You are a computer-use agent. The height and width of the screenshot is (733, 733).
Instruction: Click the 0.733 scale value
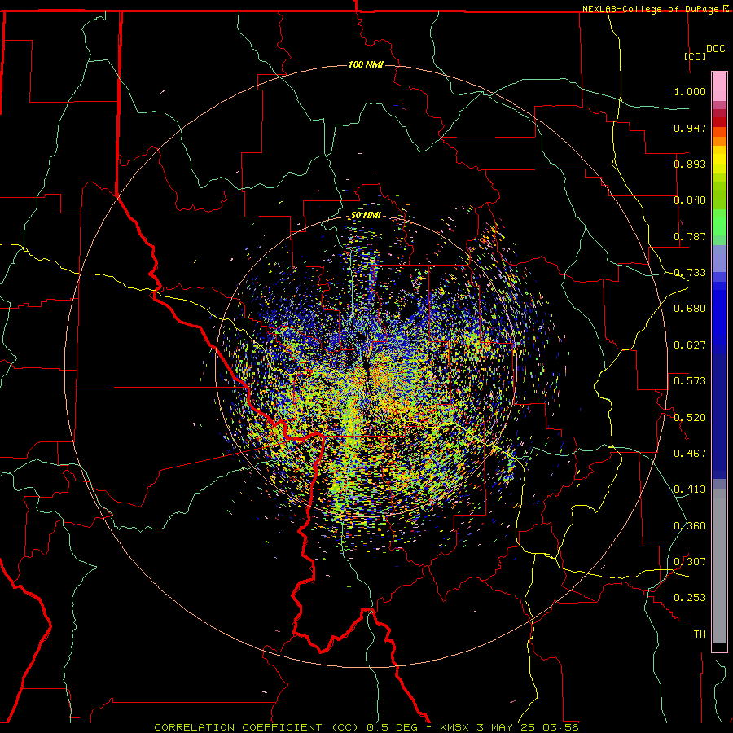(x=690, y=273)
